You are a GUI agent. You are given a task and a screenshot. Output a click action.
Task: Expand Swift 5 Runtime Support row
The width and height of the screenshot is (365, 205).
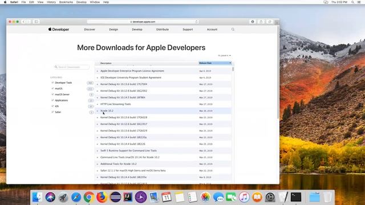pos(98,151)
